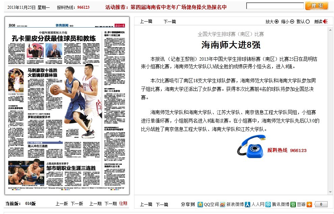Open more share options plus icon
Image resolution: width=334 pixels, height=214 pixels.
coord(309,204)
